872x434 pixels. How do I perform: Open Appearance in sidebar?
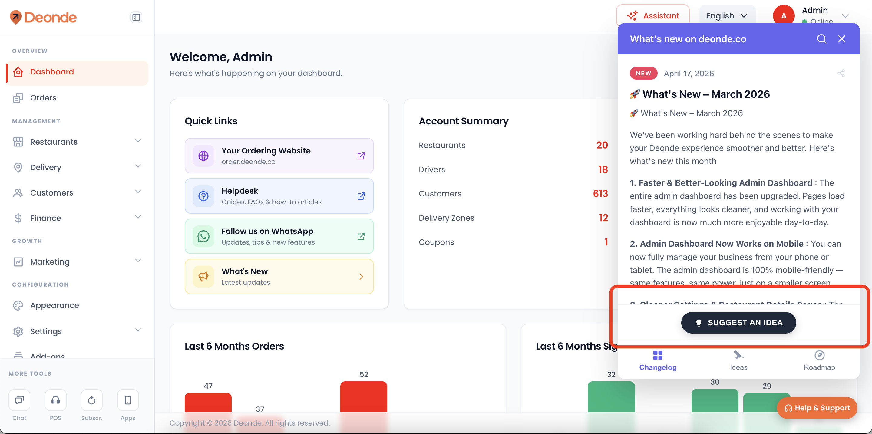77,305
